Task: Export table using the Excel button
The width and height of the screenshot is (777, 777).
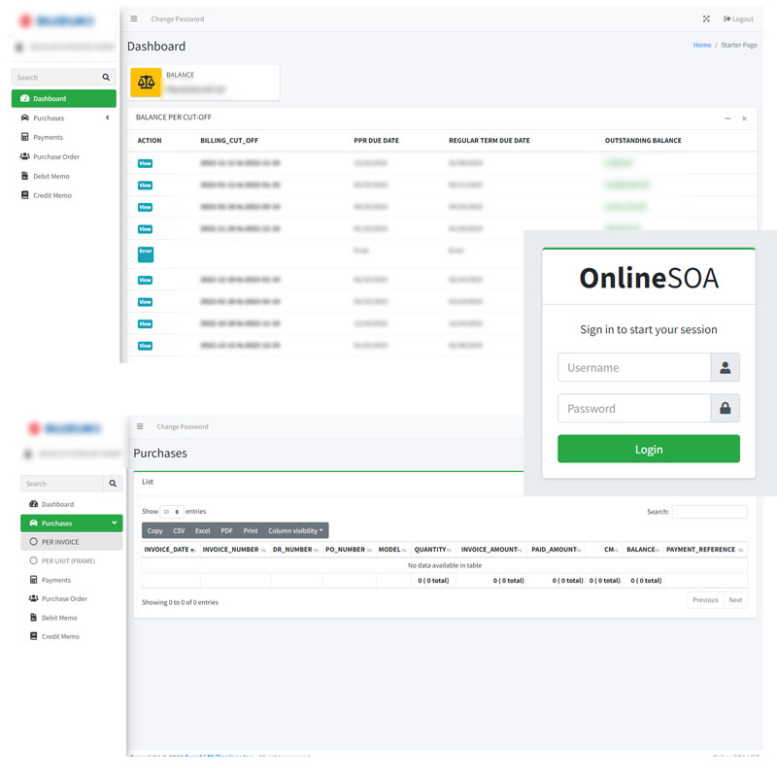Action: [202, 530]
